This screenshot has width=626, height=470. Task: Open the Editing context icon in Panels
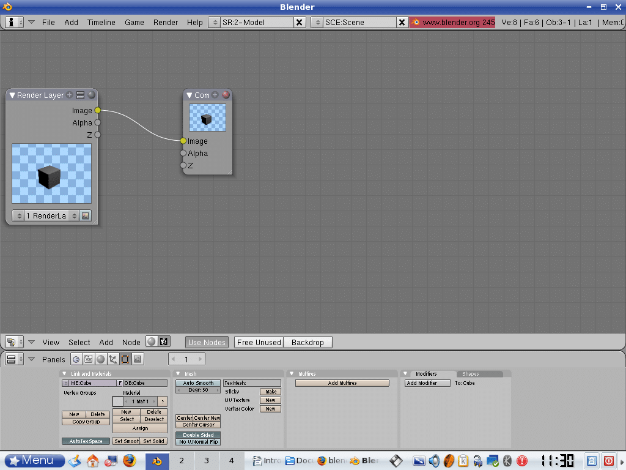tap(125, 359)
